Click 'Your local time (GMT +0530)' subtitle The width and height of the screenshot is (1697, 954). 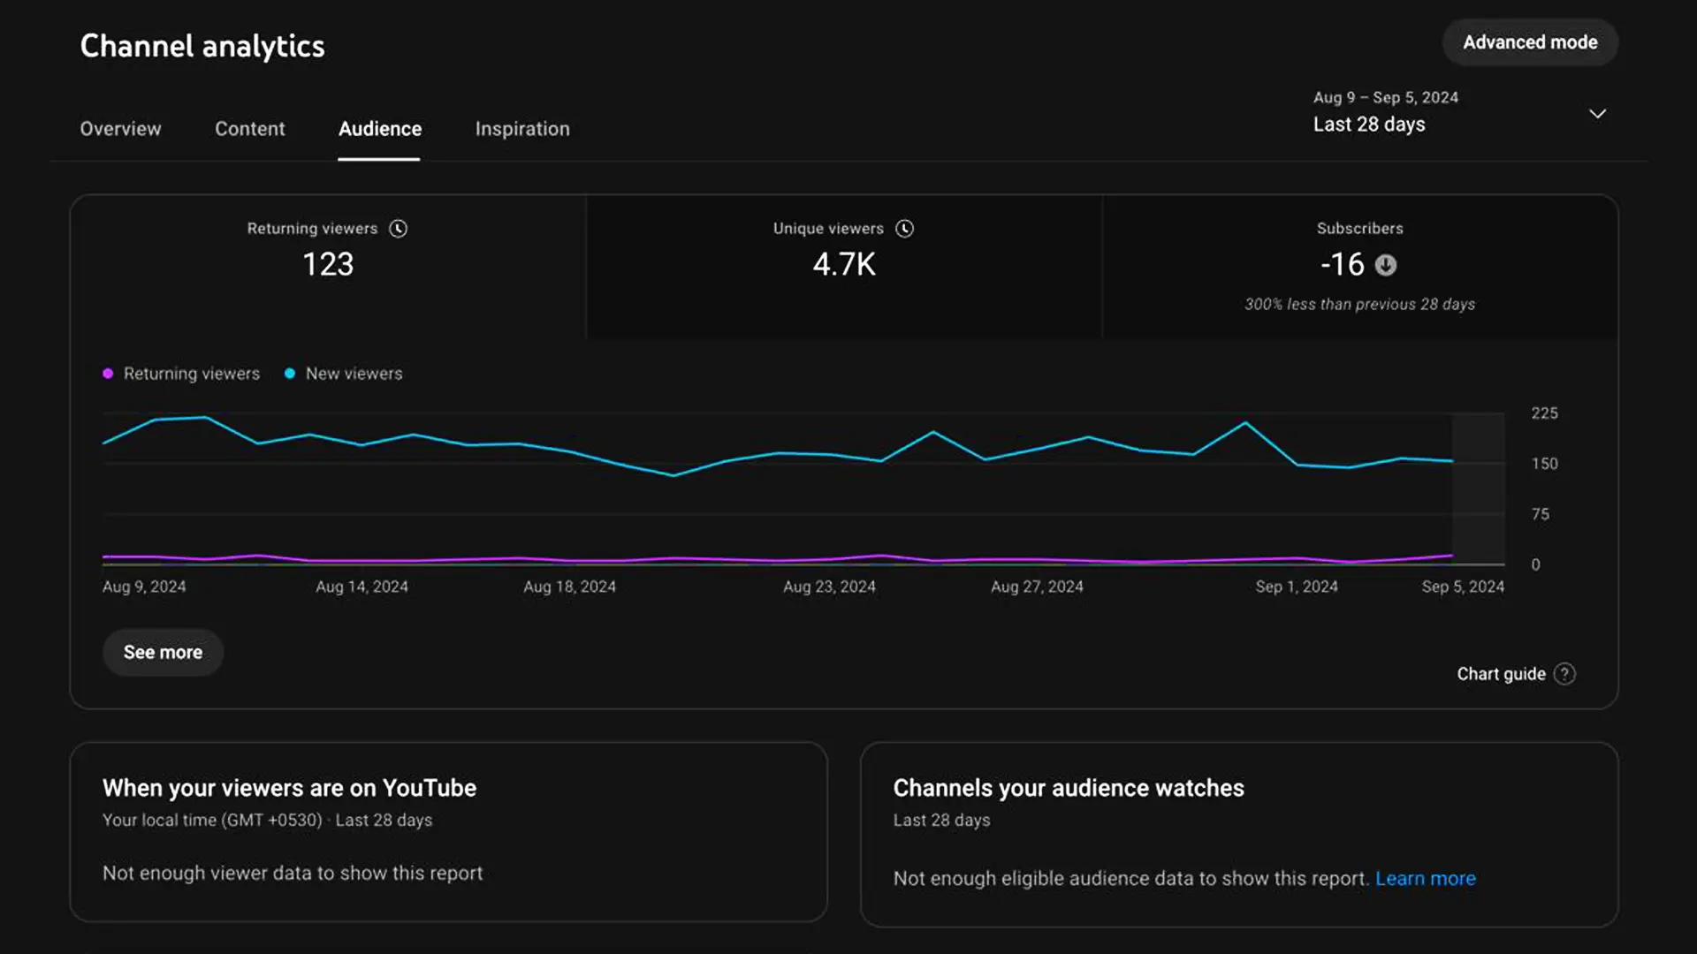(x=212, y=821)
